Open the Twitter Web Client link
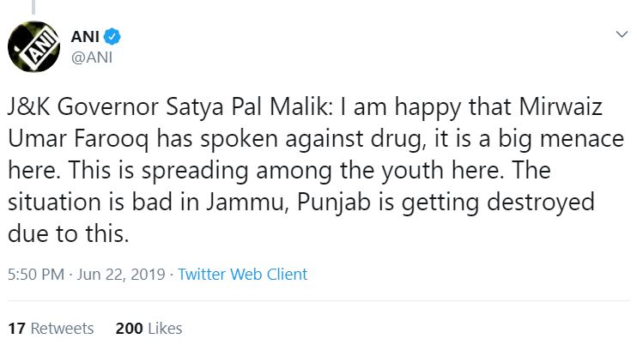This screenshot has height=351, width=637. (243, 275)
